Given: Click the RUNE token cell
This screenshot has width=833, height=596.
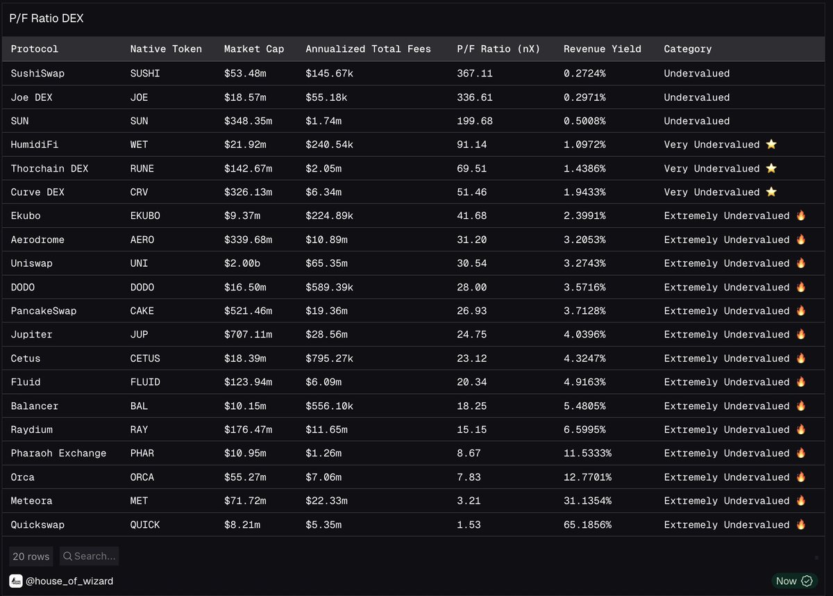Looking at the screenshot, I should [142, 169].
